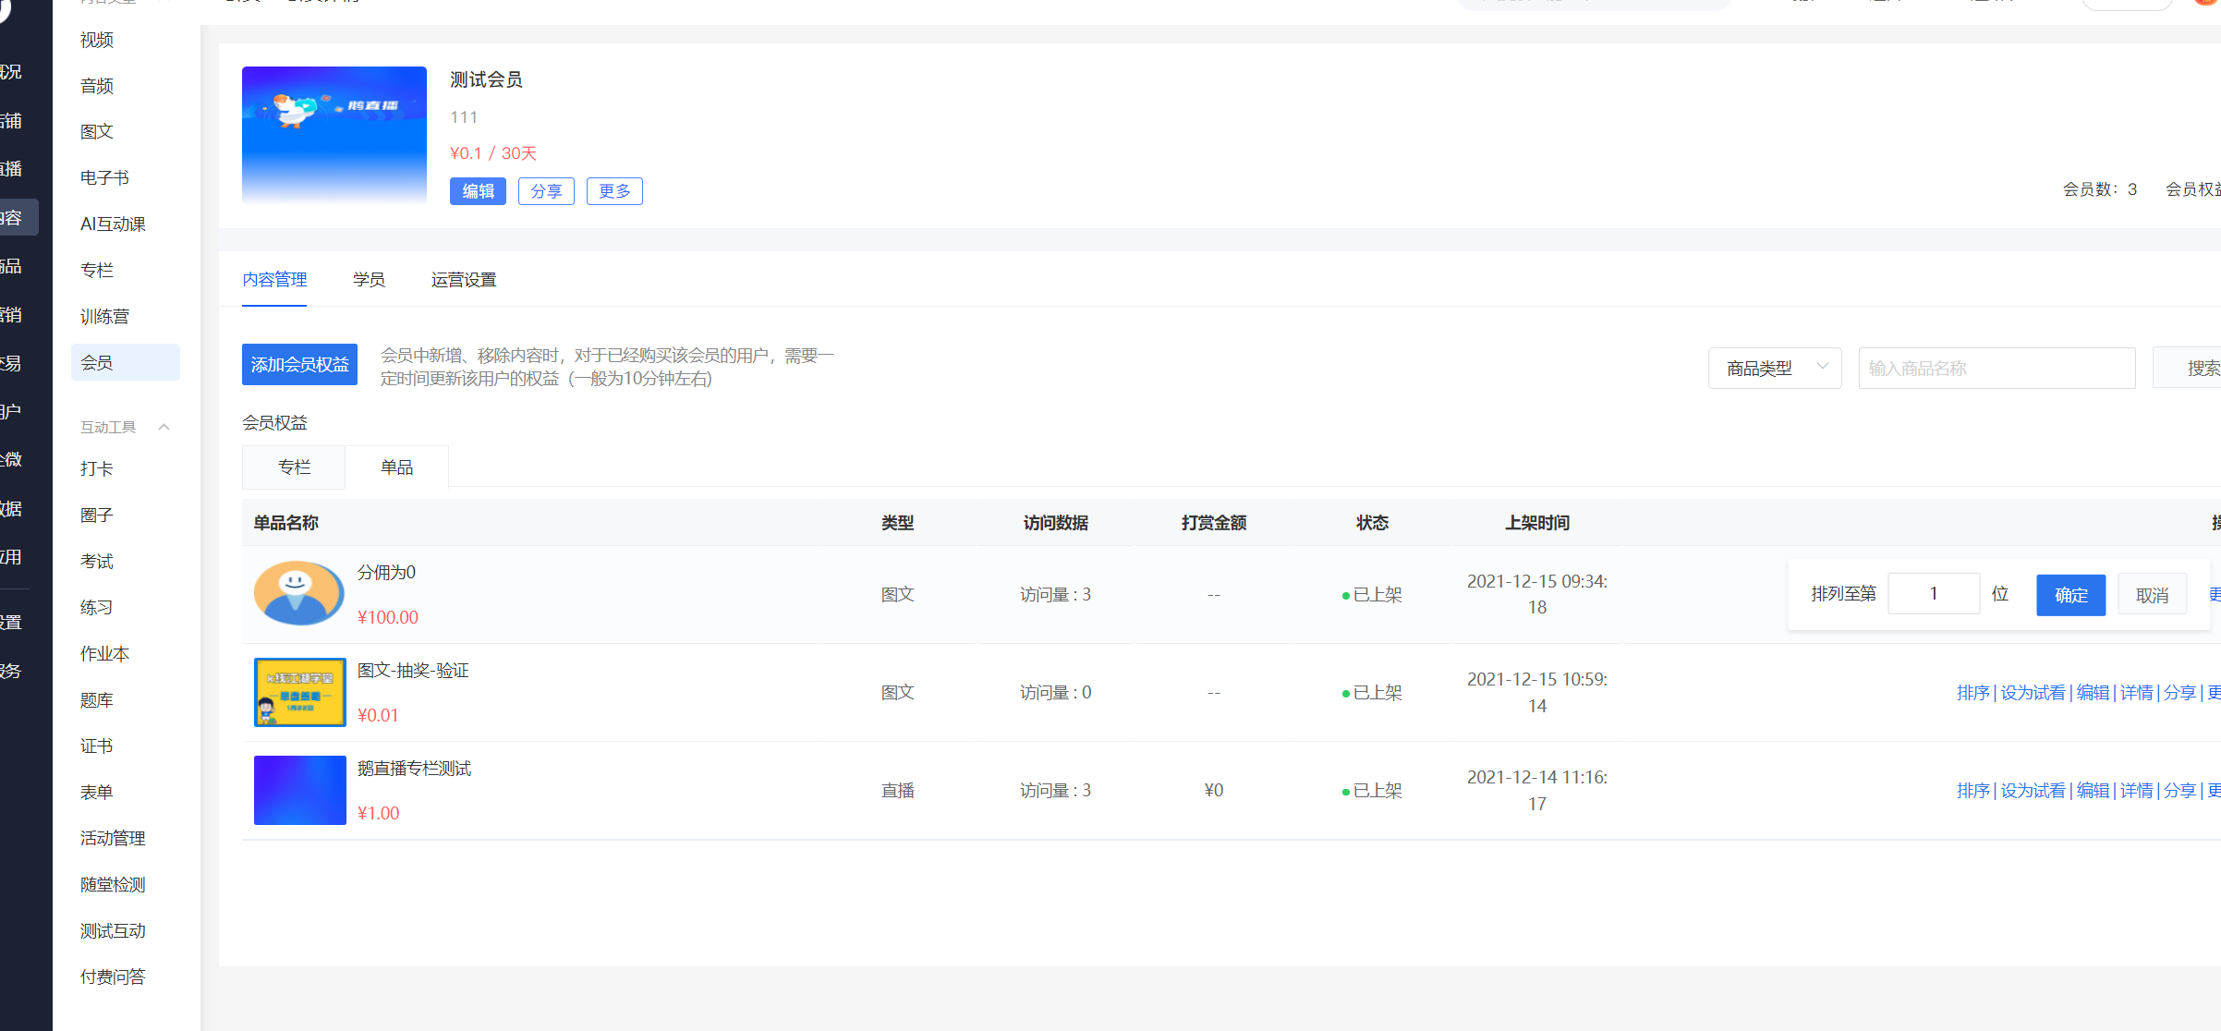Image resolution: width=2221 pixels, height=1031 pixels.
Task: Open 音频 in the sidebar
Action: (97, 86)
